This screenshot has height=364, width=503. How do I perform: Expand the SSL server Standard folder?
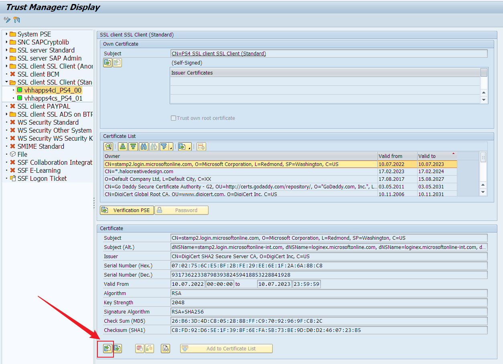7,50
